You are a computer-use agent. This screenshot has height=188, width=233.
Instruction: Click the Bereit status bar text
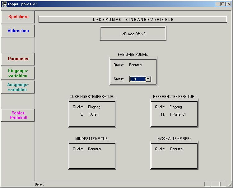(x=40, y=184)
